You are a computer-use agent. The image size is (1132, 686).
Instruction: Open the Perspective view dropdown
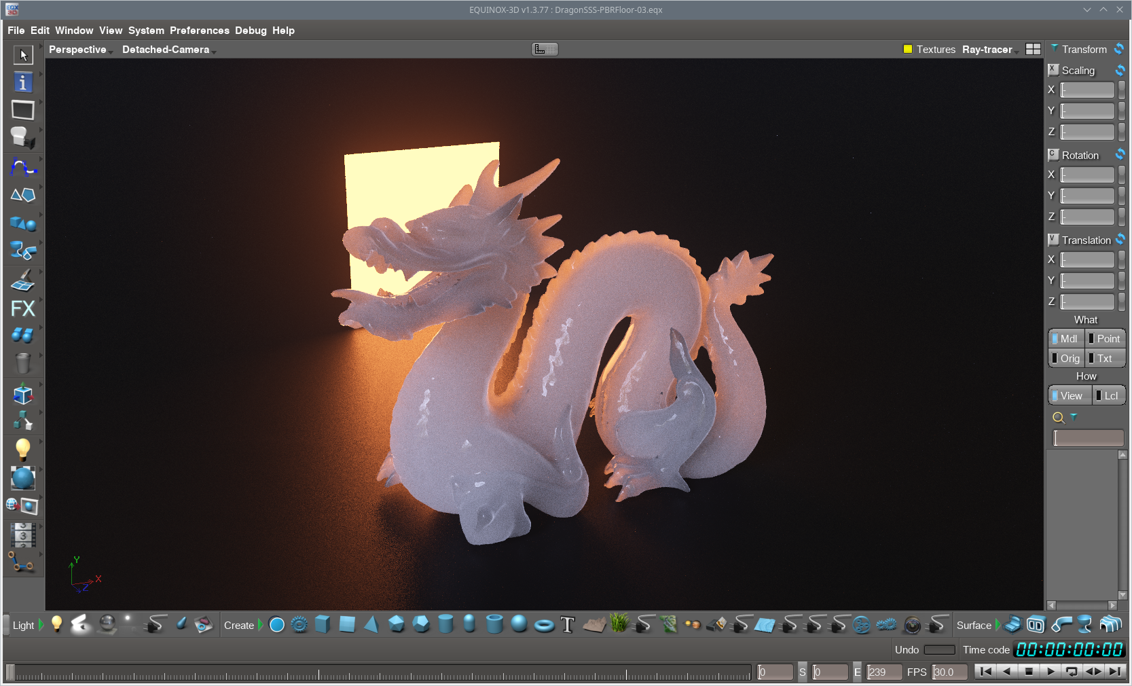(79, 50)
